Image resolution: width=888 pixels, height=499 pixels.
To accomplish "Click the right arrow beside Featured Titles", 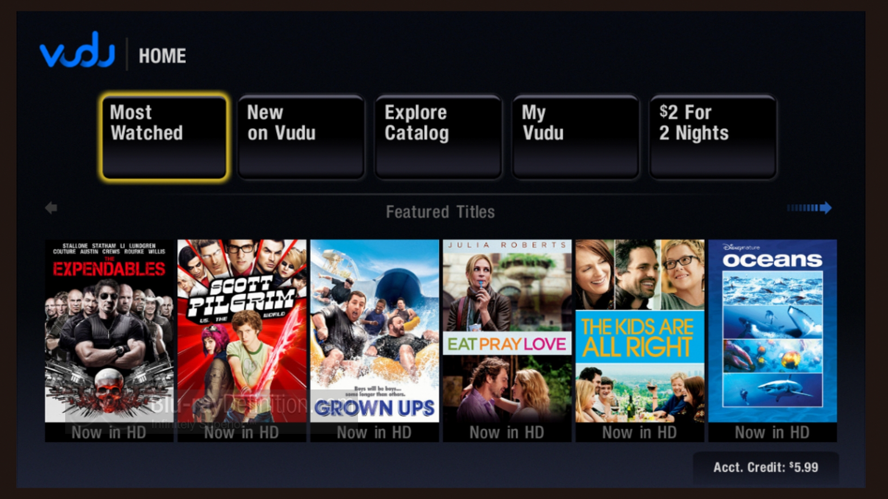I will (809, 208).
